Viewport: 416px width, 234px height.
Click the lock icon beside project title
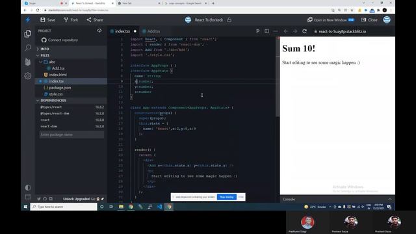(229, 20)
